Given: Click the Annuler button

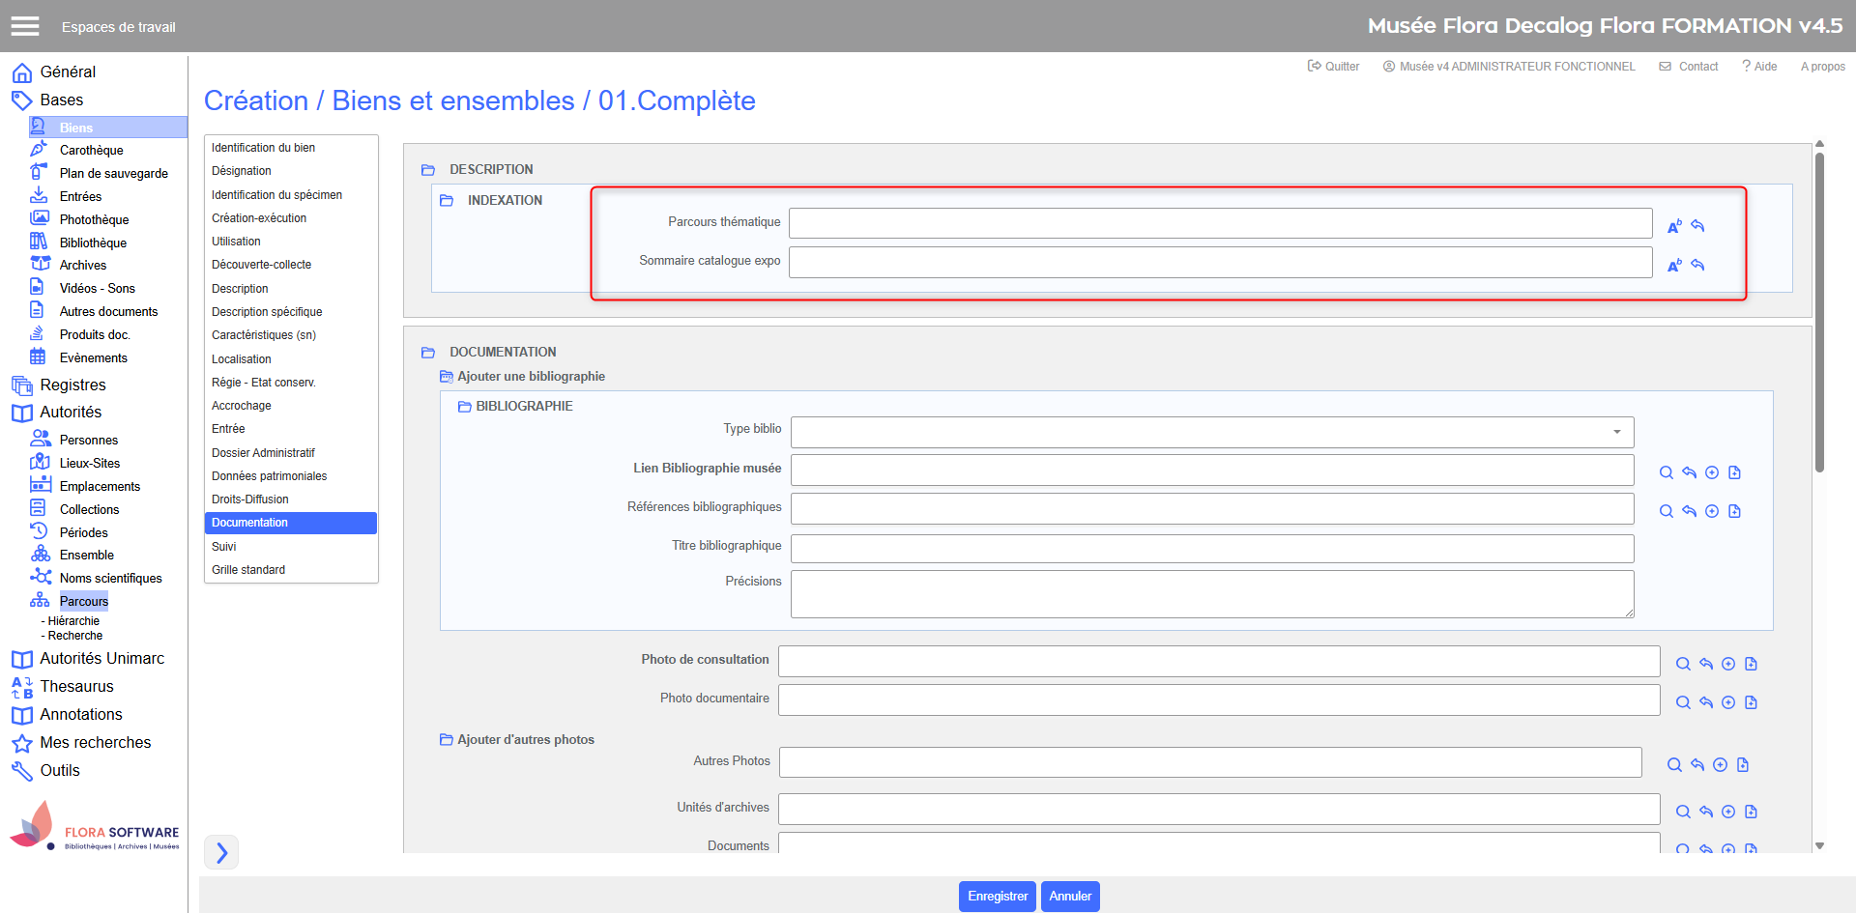Looking at the screenshot, I should pyautogui.click(x=1070, y=896).
